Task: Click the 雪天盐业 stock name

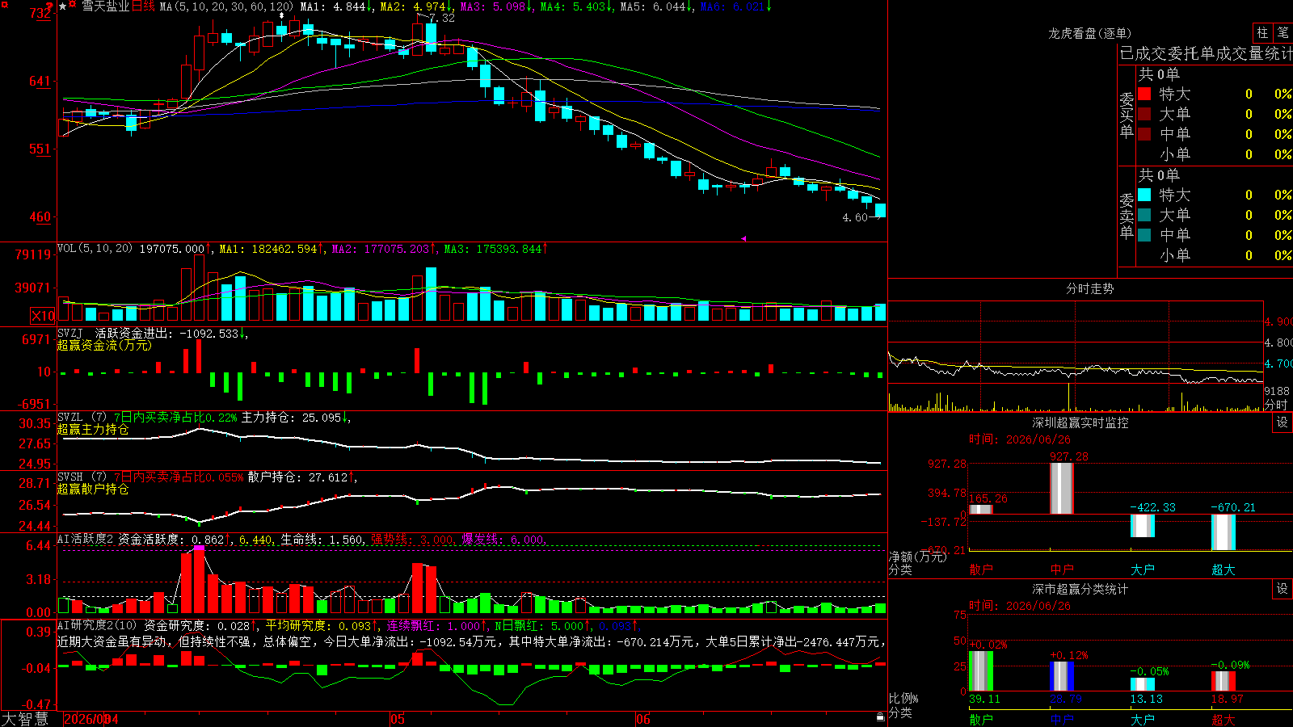Action: [x=105, y=6]
